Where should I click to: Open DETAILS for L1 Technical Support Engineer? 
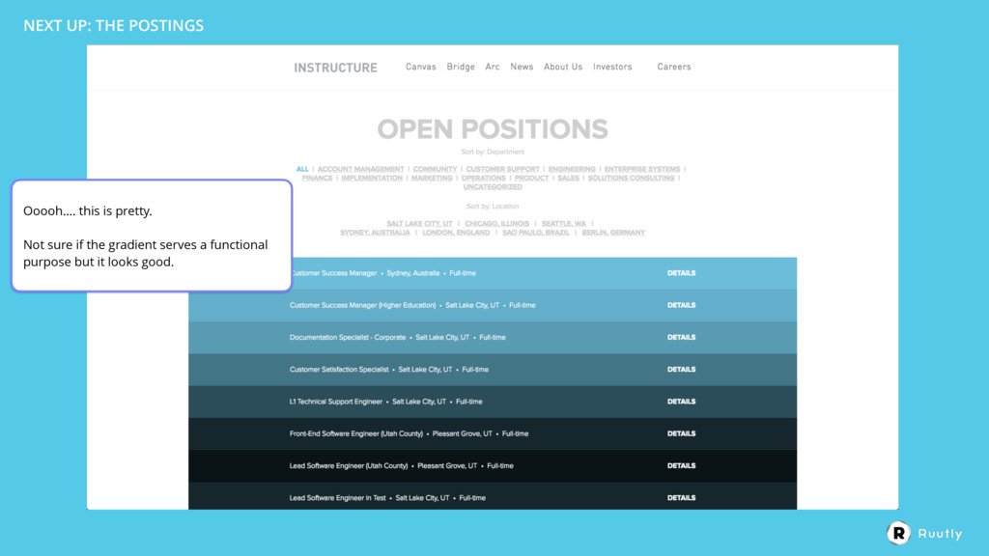681,402
